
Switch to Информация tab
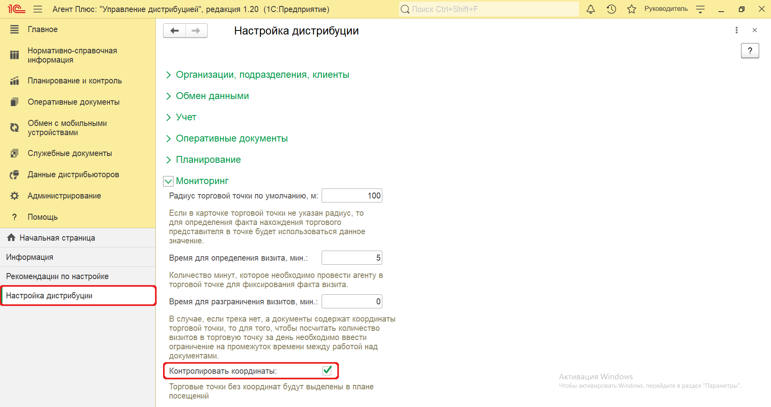point(78,257)
